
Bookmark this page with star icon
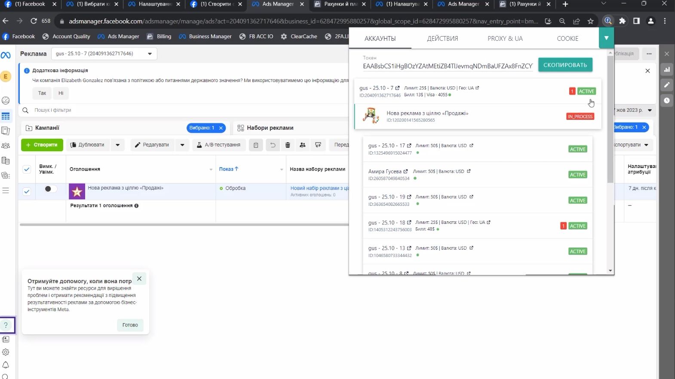[591, 21]
